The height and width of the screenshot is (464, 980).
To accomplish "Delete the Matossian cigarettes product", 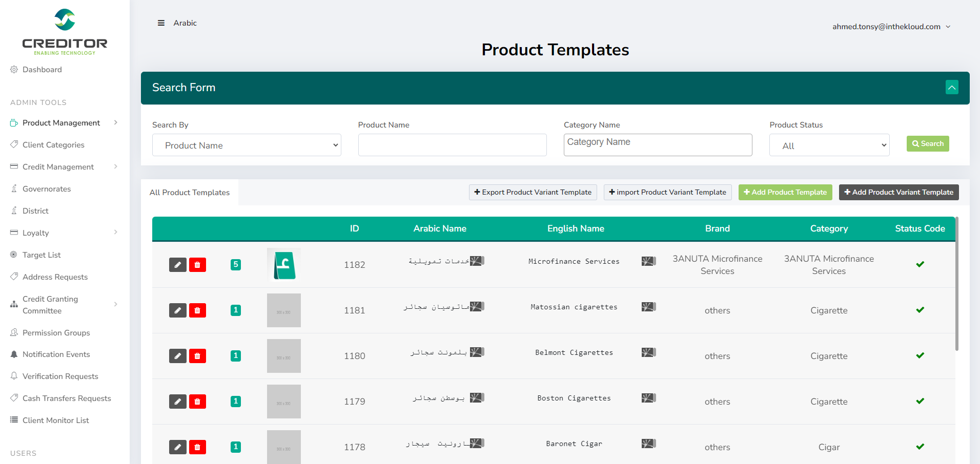I will pos(197,310).
